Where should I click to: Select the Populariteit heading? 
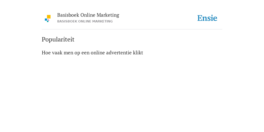[x=58, y=39]
